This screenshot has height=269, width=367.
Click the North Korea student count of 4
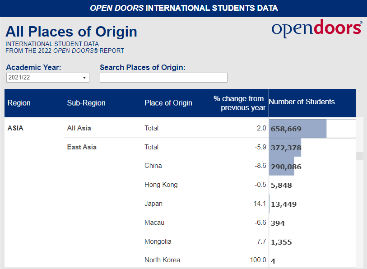click(273, 261)
